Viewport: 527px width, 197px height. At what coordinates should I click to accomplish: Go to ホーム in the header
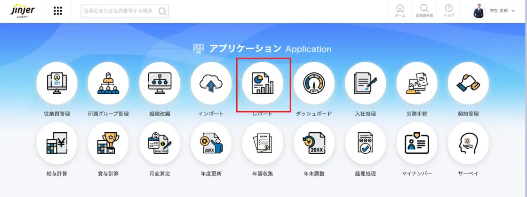(400, 11)
